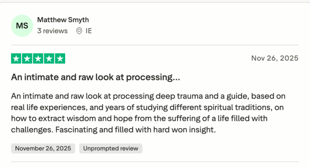Click the "Unprompted review" tag
The width and height of the screenshot is (310, 167).
[x=110, y=149]
